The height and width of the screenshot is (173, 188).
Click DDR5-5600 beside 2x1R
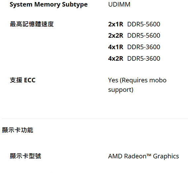tap(143, 24)
